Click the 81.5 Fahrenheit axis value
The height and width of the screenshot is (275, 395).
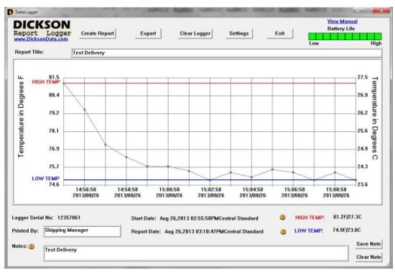54,77
